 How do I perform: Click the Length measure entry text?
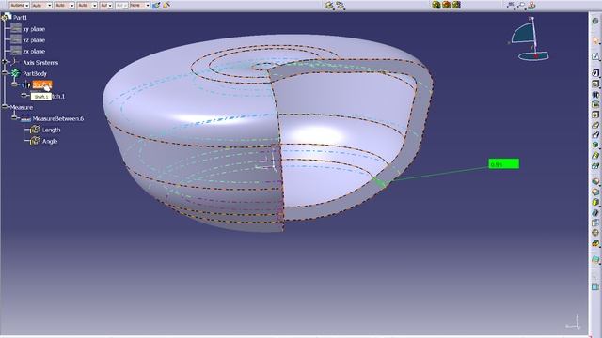[51, 130]
